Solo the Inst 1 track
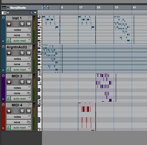This screenshot has width=147, height=145. (22, 24)
